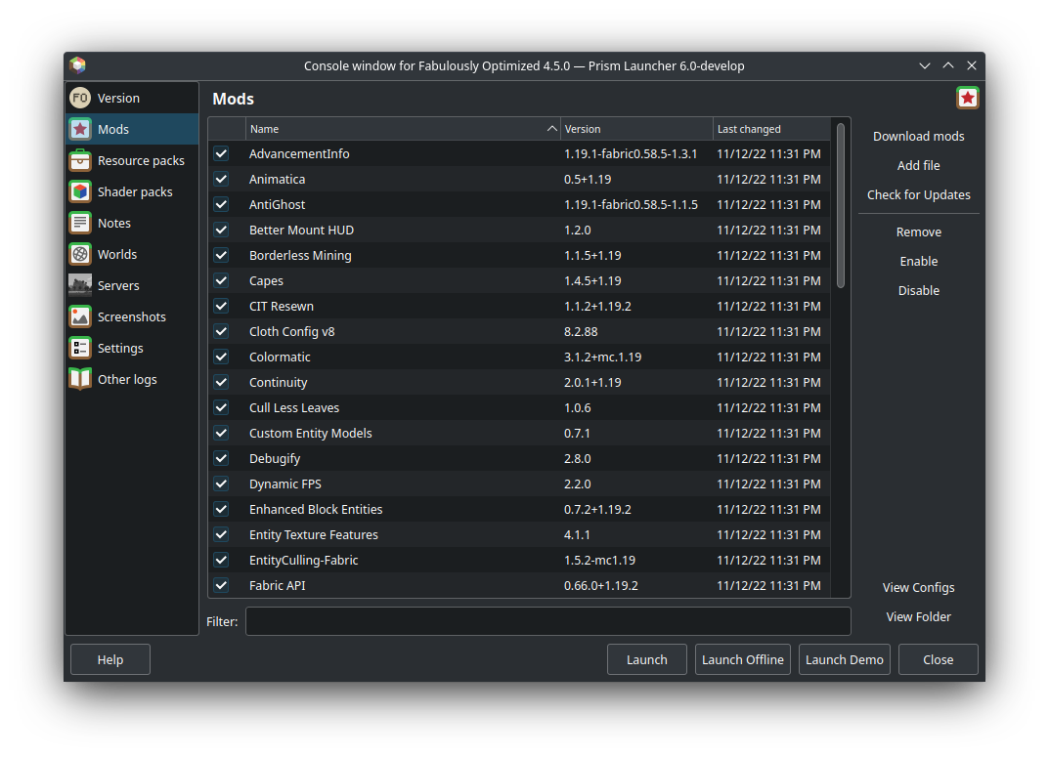1049x757 pixels.
Task: Click the Version page icon in sidebar
Action: (80, 99)
